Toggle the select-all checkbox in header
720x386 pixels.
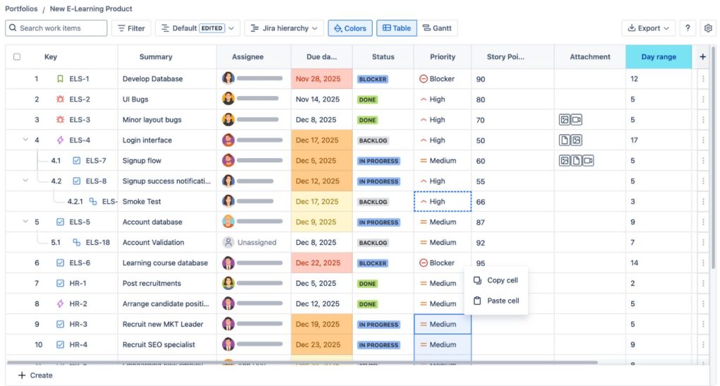pyautogui.click(x=17, y=57)
